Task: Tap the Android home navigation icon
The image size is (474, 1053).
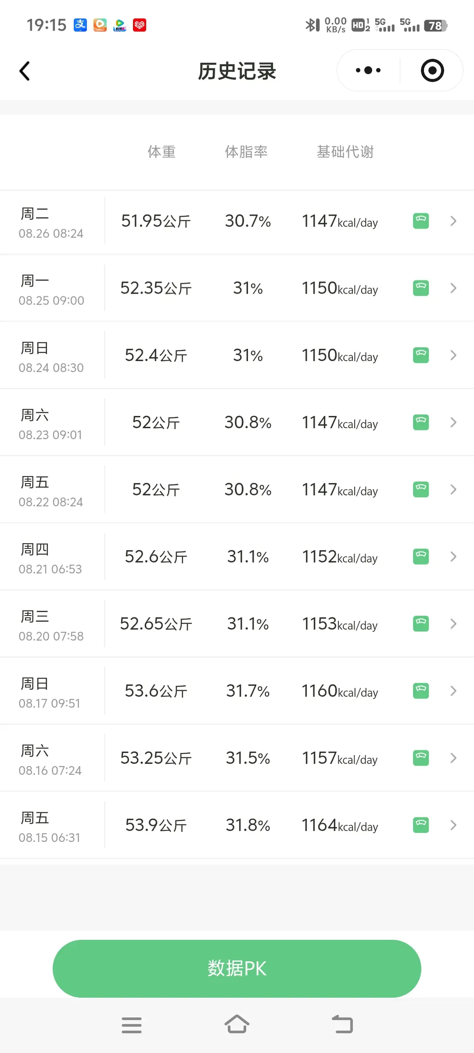Action: coord(237,1025)
